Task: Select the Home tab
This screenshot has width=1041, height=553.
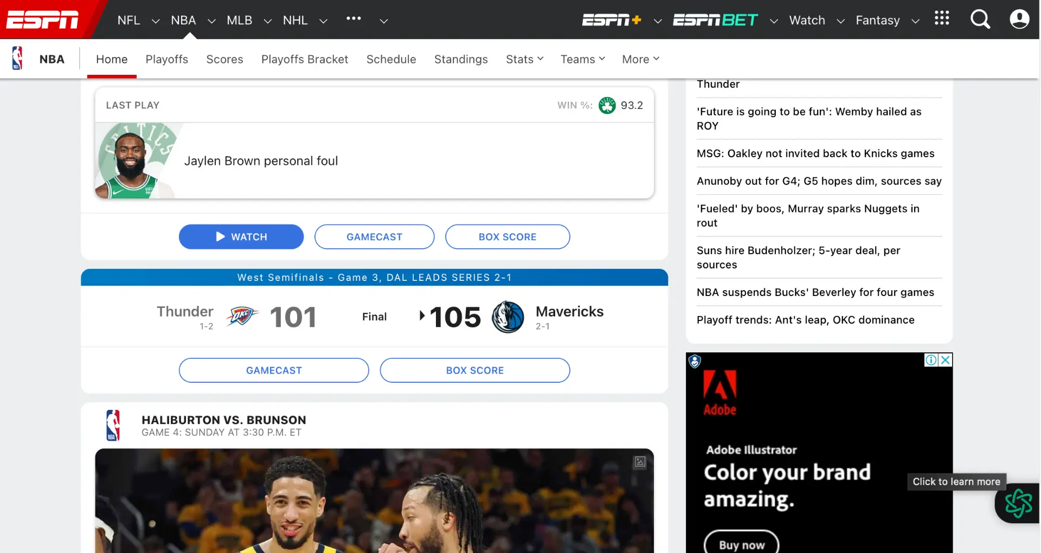Action: coord(112,59)
